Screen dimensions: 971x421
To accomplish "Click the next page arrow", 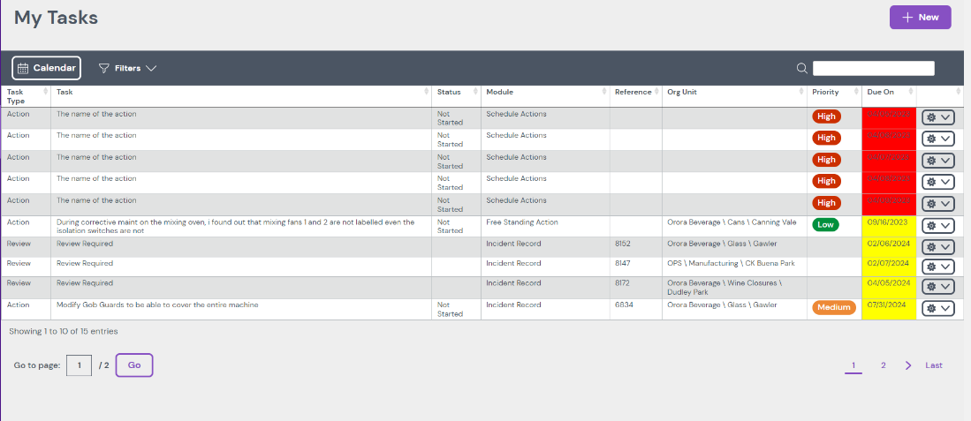I will click(907, 365).
